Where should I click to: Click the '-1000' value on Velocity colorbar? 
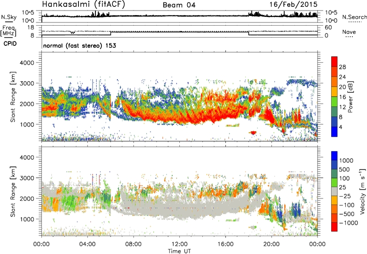tap(348, 223)
